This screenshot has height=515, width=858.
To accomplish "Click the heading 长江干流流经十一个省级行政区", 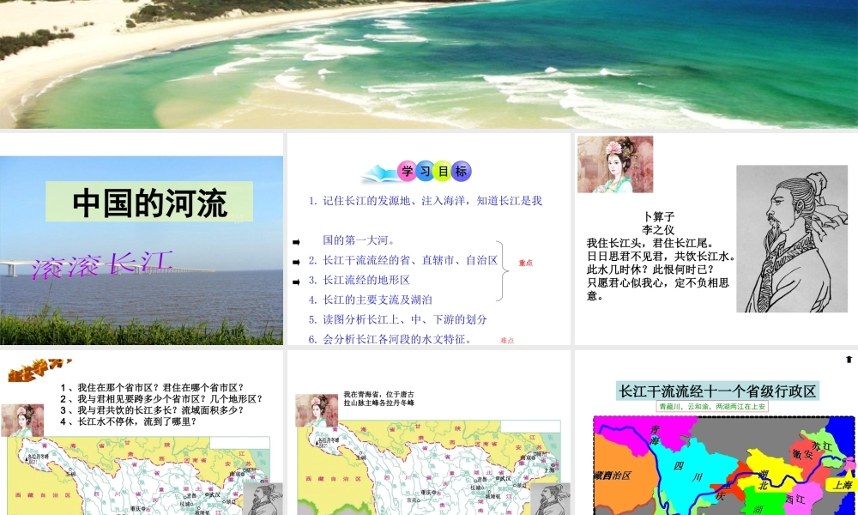I will (x=716, y=391).
